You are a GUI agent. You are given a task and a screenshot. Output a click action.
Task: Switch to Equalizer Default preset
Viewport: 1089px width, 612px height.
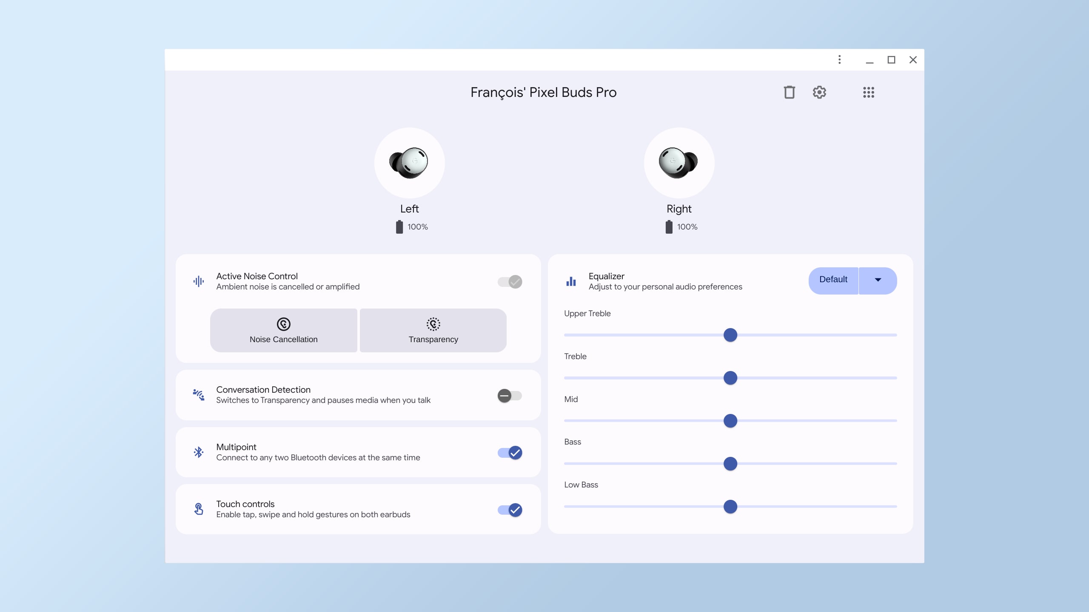[833, 280]
